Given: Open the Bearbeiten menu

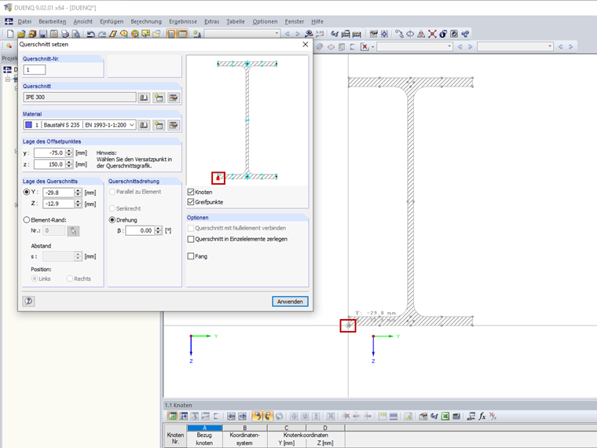Looking at the screenshot, I should click(53, 21).
